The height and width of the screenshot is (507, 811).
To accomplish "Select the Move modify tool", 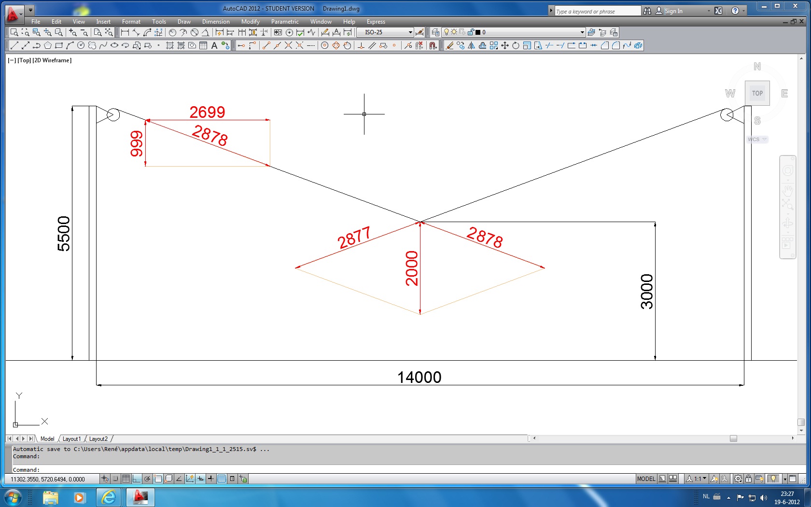I will coord(505,45).
